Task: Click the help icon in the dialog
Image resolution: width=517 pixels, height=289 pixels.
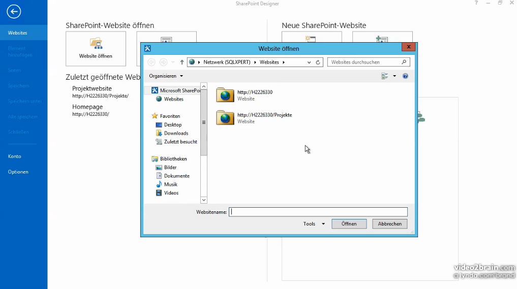Action: click(x=405, y=76)
